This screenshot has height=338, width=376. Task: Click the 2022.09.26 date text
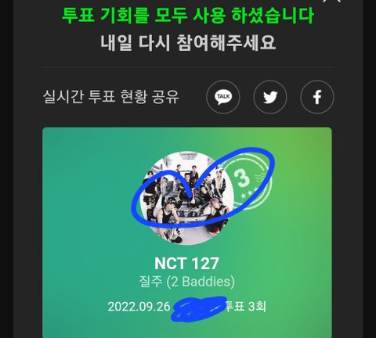[139, 307]
